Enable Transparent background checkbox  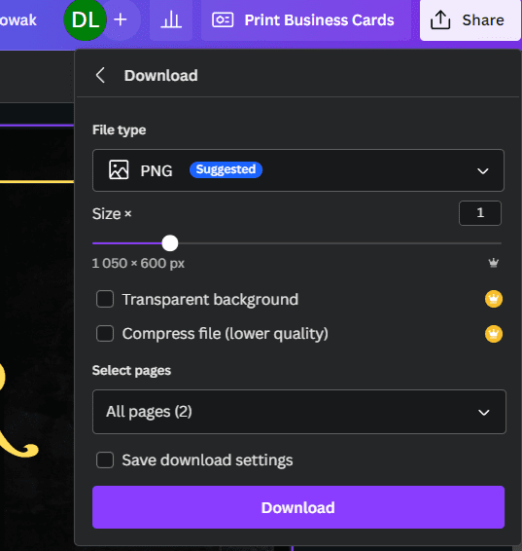(x=105, y=299)
